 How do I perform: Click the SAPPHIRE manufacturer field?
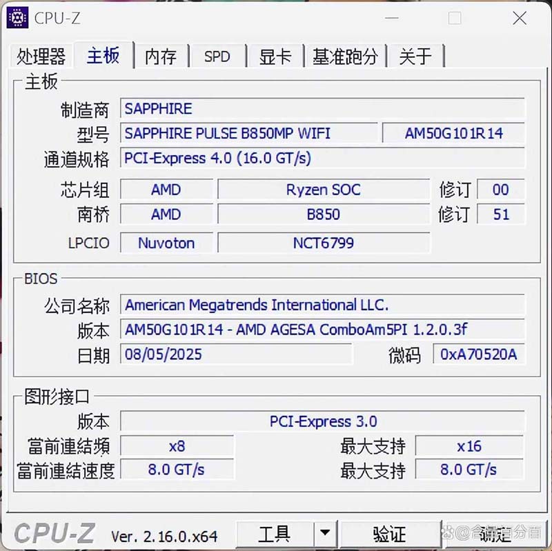coord(322,109)
